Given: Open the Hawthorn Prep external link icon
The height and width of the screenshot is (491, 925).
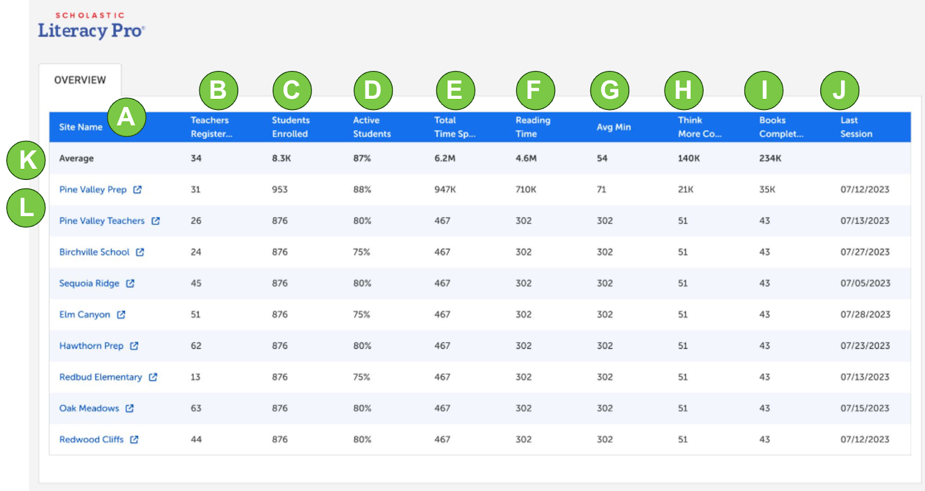Looking at the screenshot, I should (134, 346).
